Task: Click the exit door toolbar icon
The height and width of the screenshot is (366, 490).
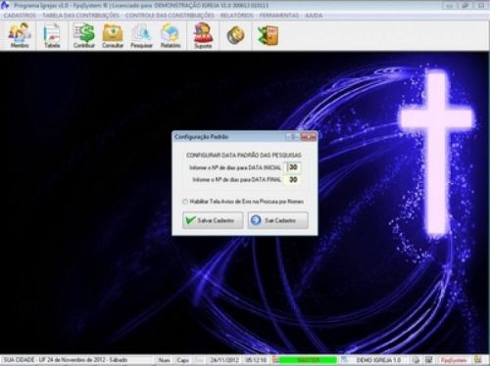Action: pyautogui.click(x=269, y=35)
